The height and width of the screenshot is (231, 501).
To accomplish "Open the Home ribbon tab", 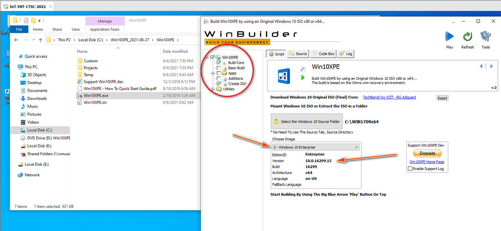I will (x=38, y=29).
